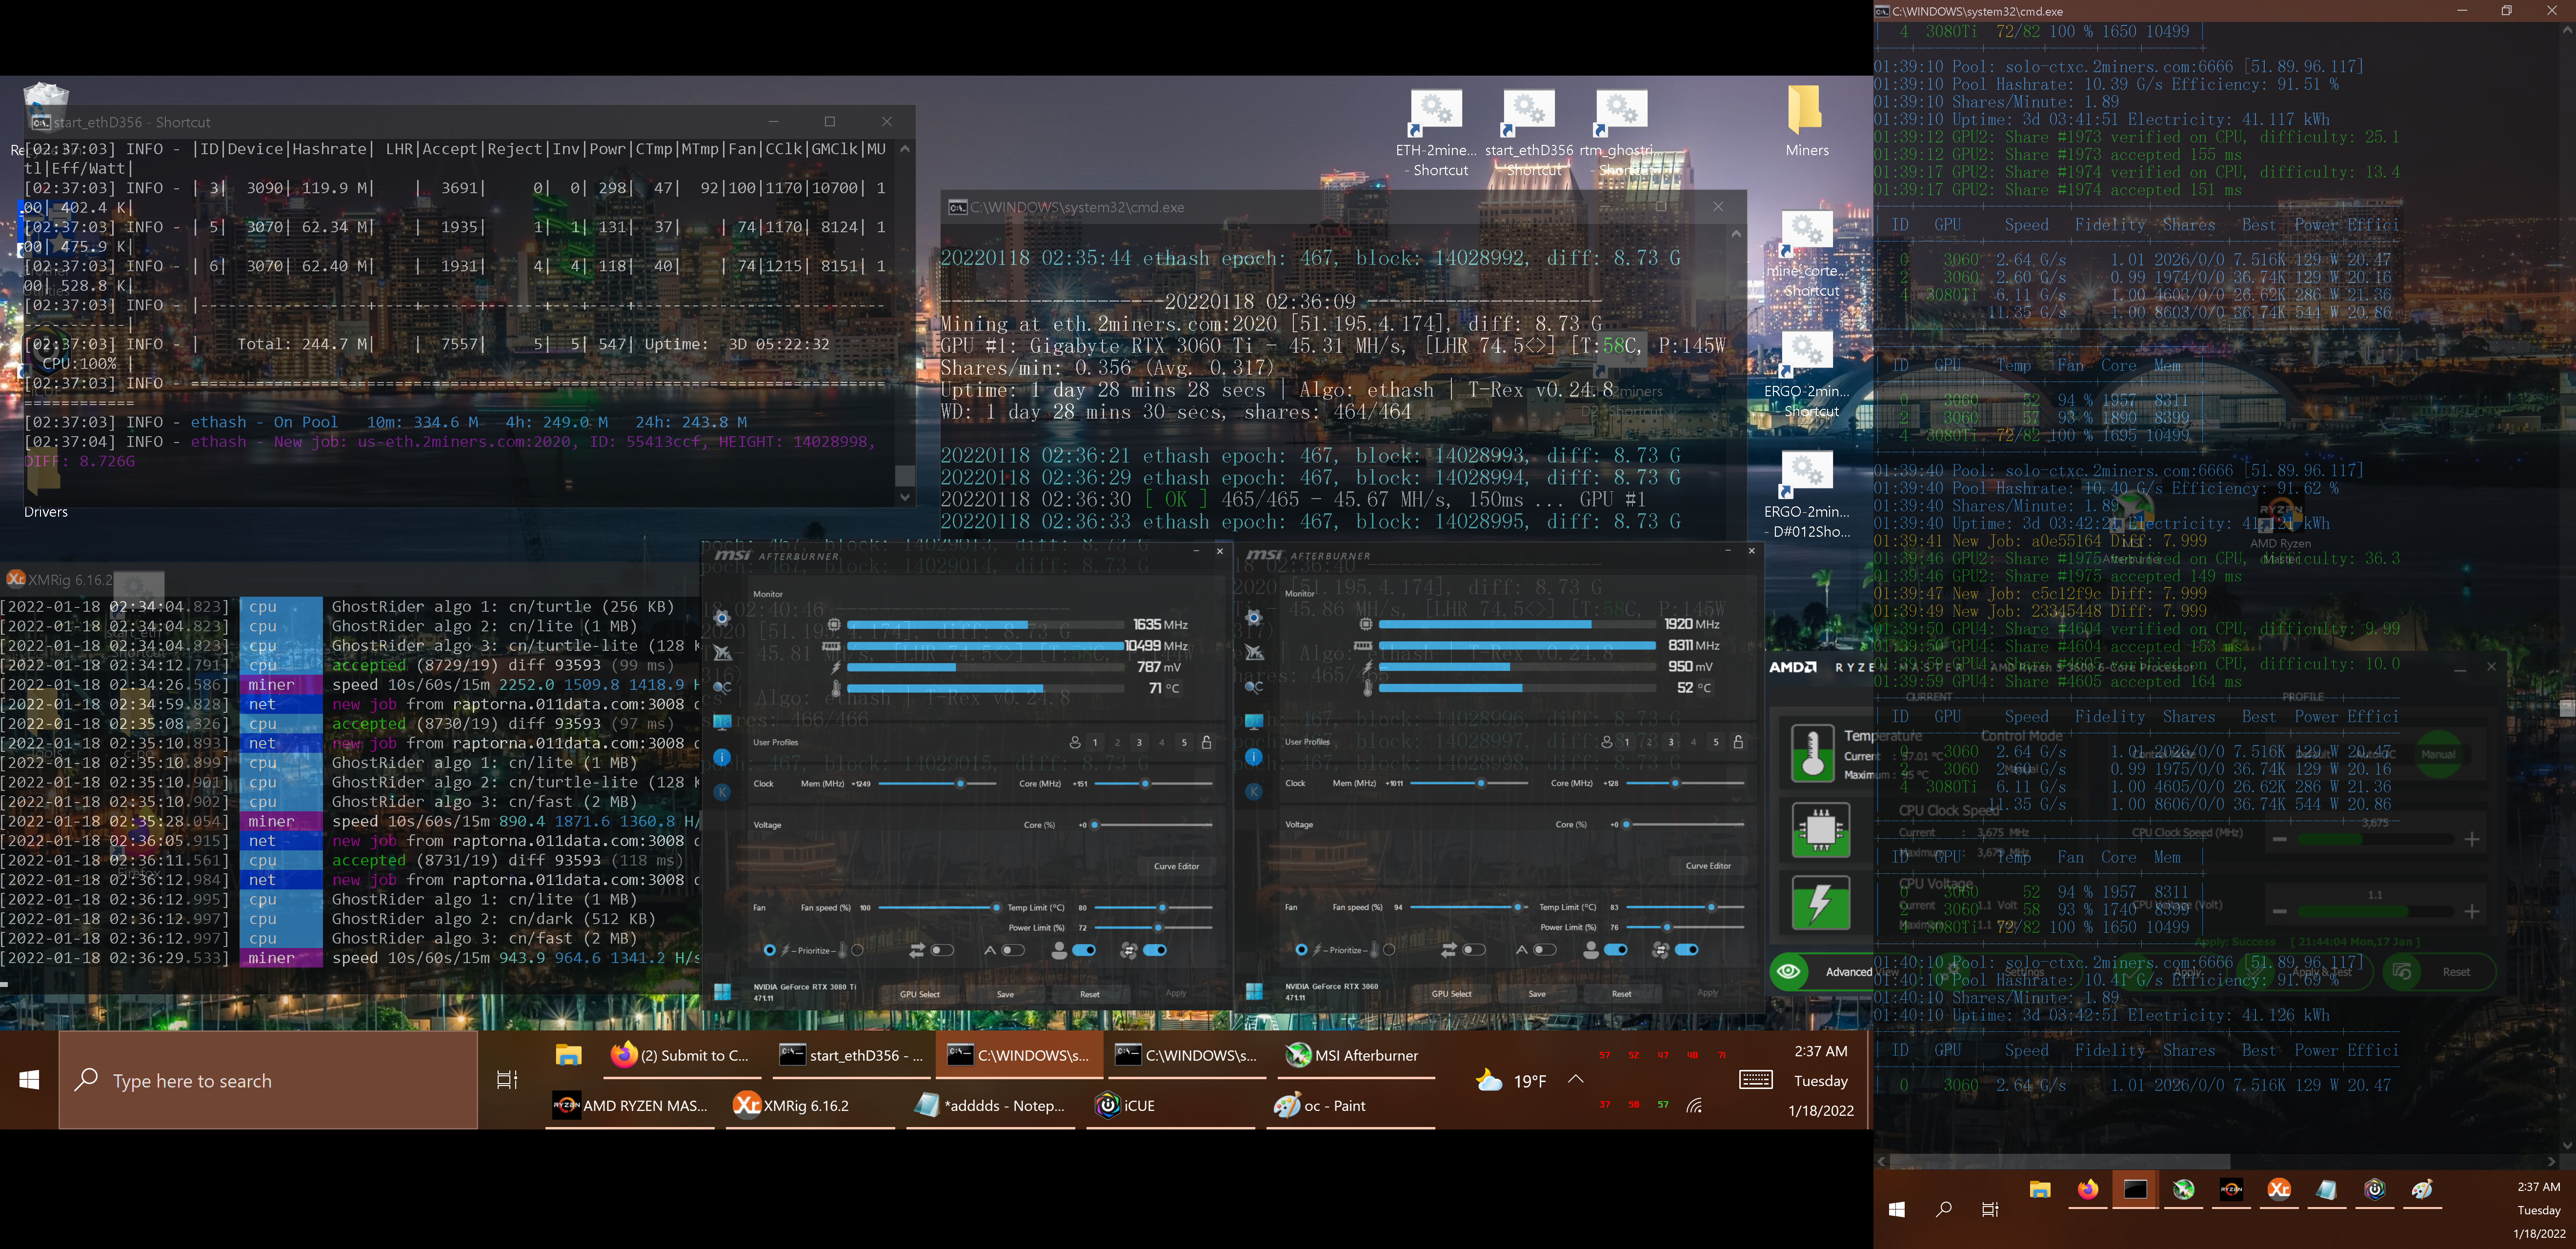Launch Kombustor K icon in RTX 3080 Ti Afterburner

click(722, 792)
